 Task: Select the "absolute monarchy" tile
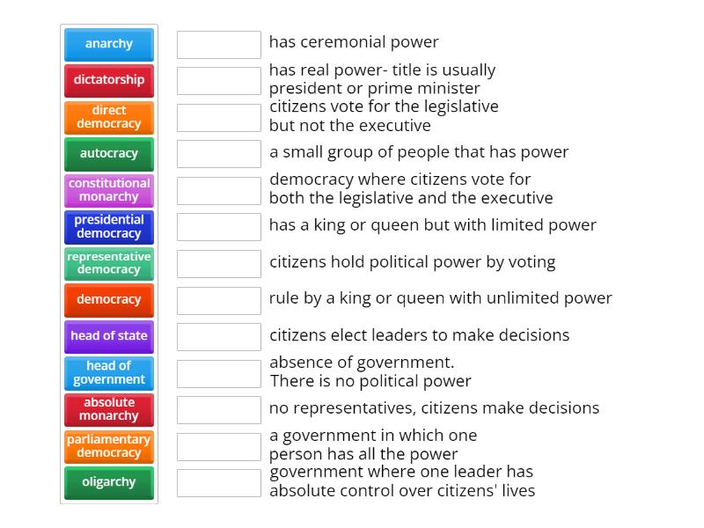point(108,409)
